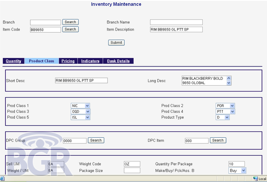Image resolution: width=267 pixels, height=182 pixels.
Task: Focus the Branch Name input field
Action: coord(176,22)
